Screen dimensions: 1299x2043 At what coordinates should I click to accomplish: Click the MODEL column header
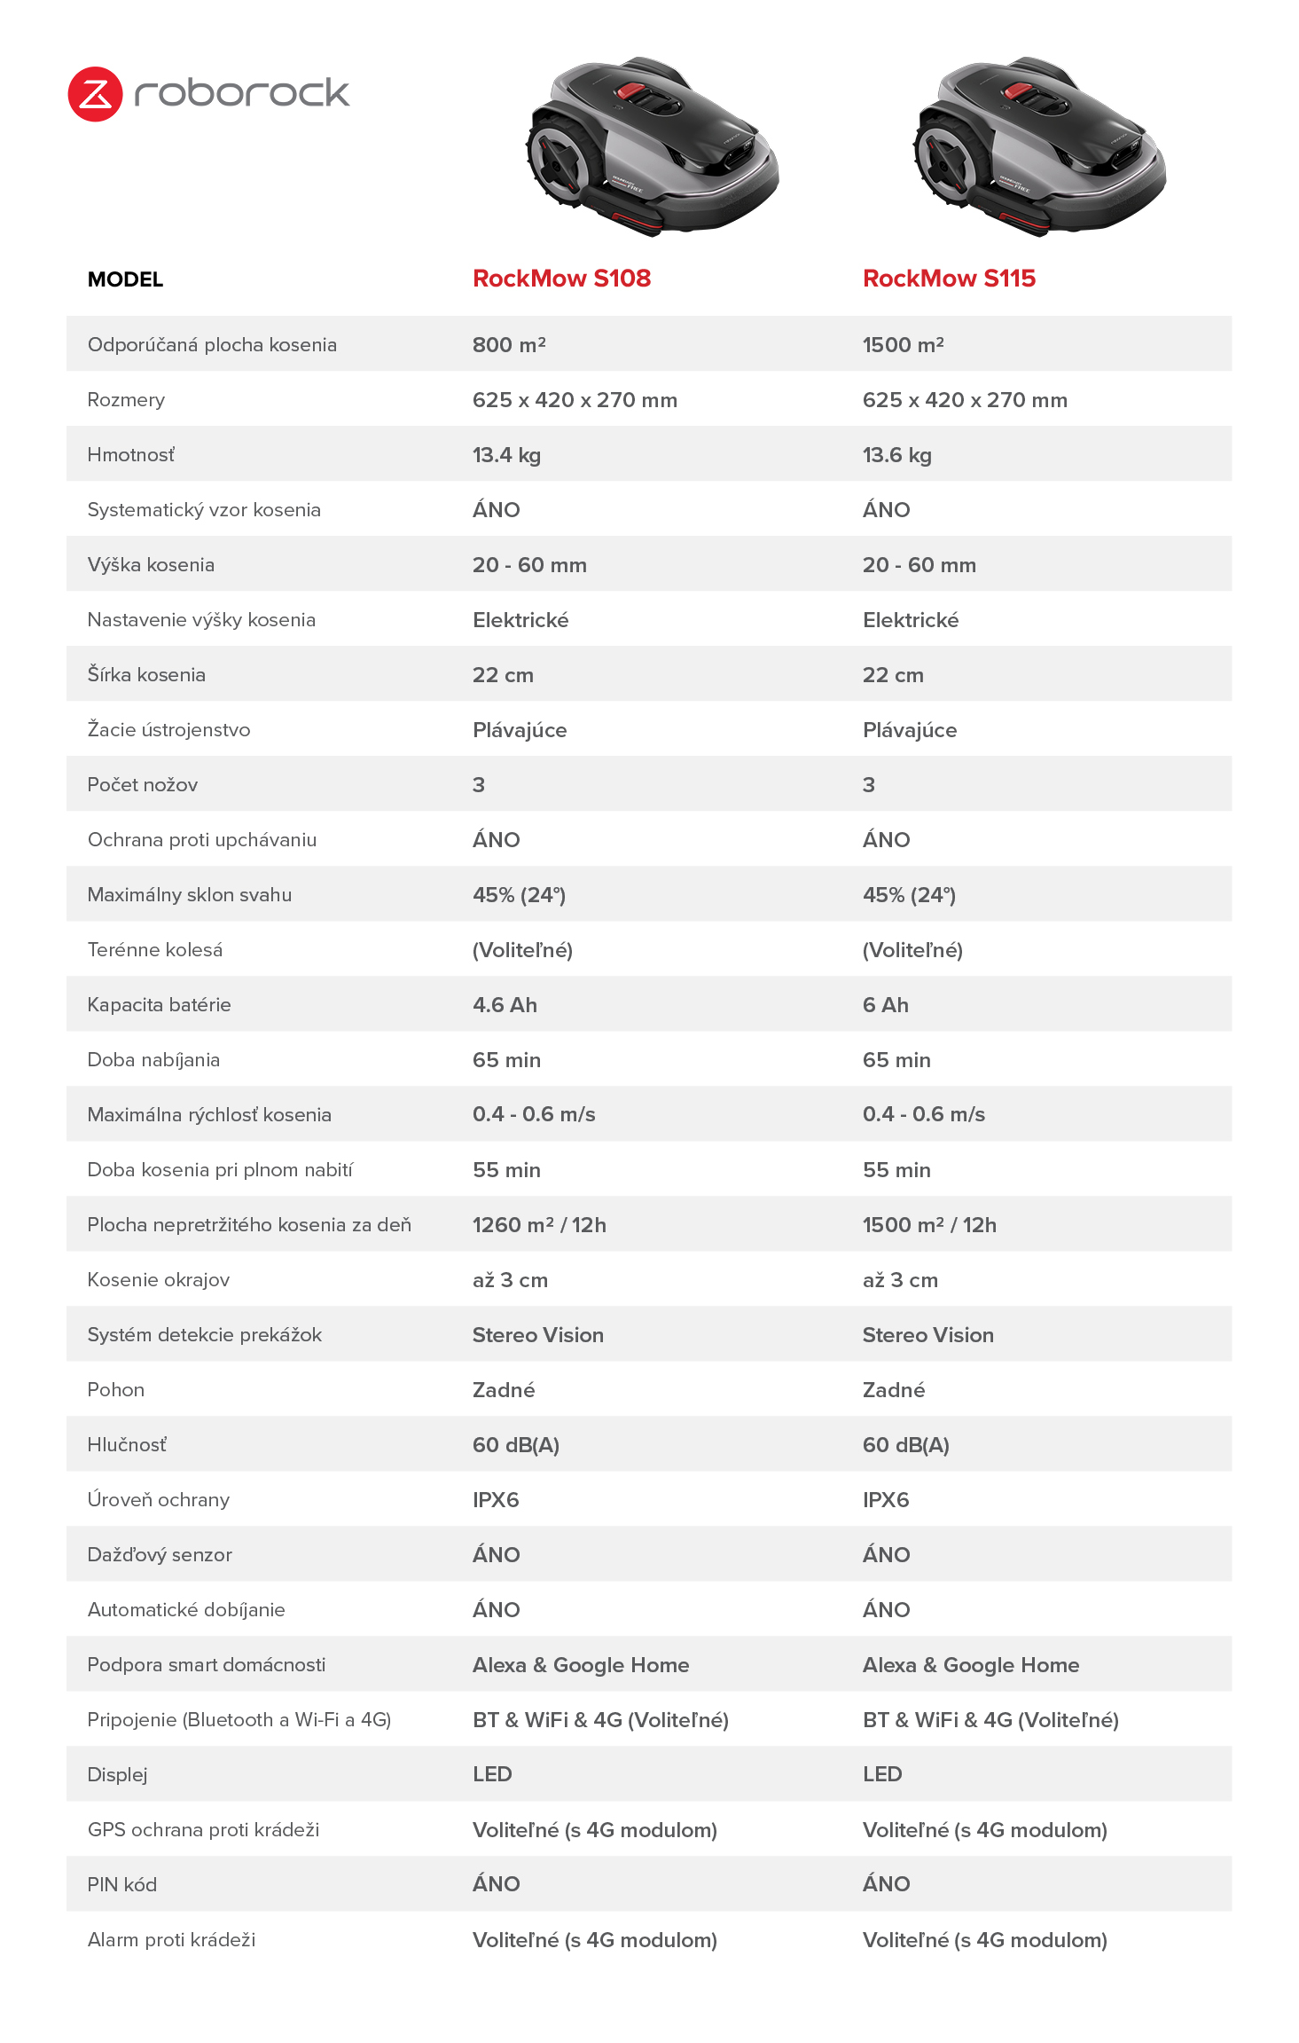click(125, 279)
